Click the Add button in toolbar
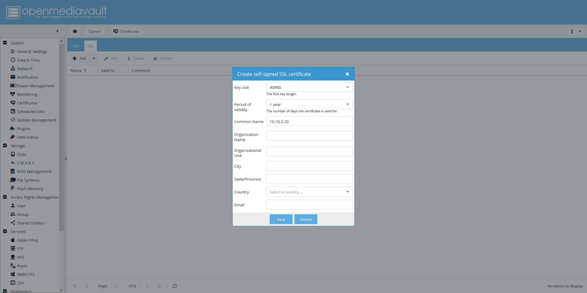The image size is (587, 293). (80, 59)
